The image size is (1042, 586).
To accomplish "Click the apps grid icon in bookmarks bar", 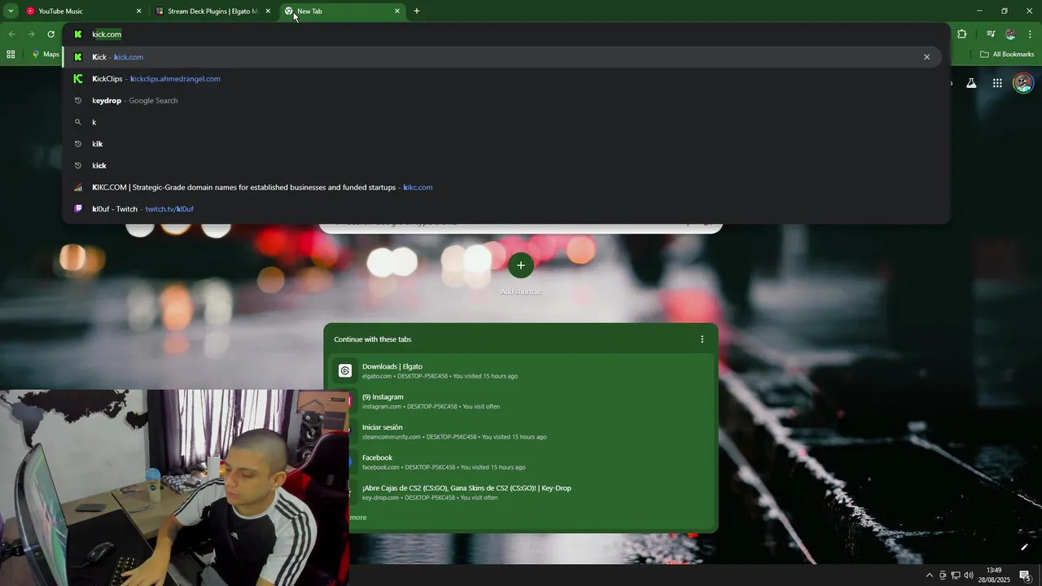I will [11, 55].
